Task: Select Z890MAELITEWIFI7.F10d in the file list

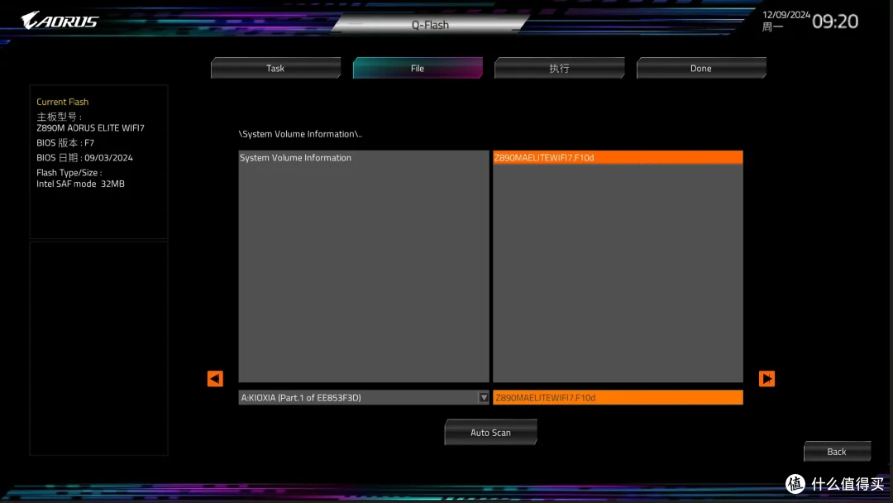Action: pyautogui.click(x=618, y=158)
